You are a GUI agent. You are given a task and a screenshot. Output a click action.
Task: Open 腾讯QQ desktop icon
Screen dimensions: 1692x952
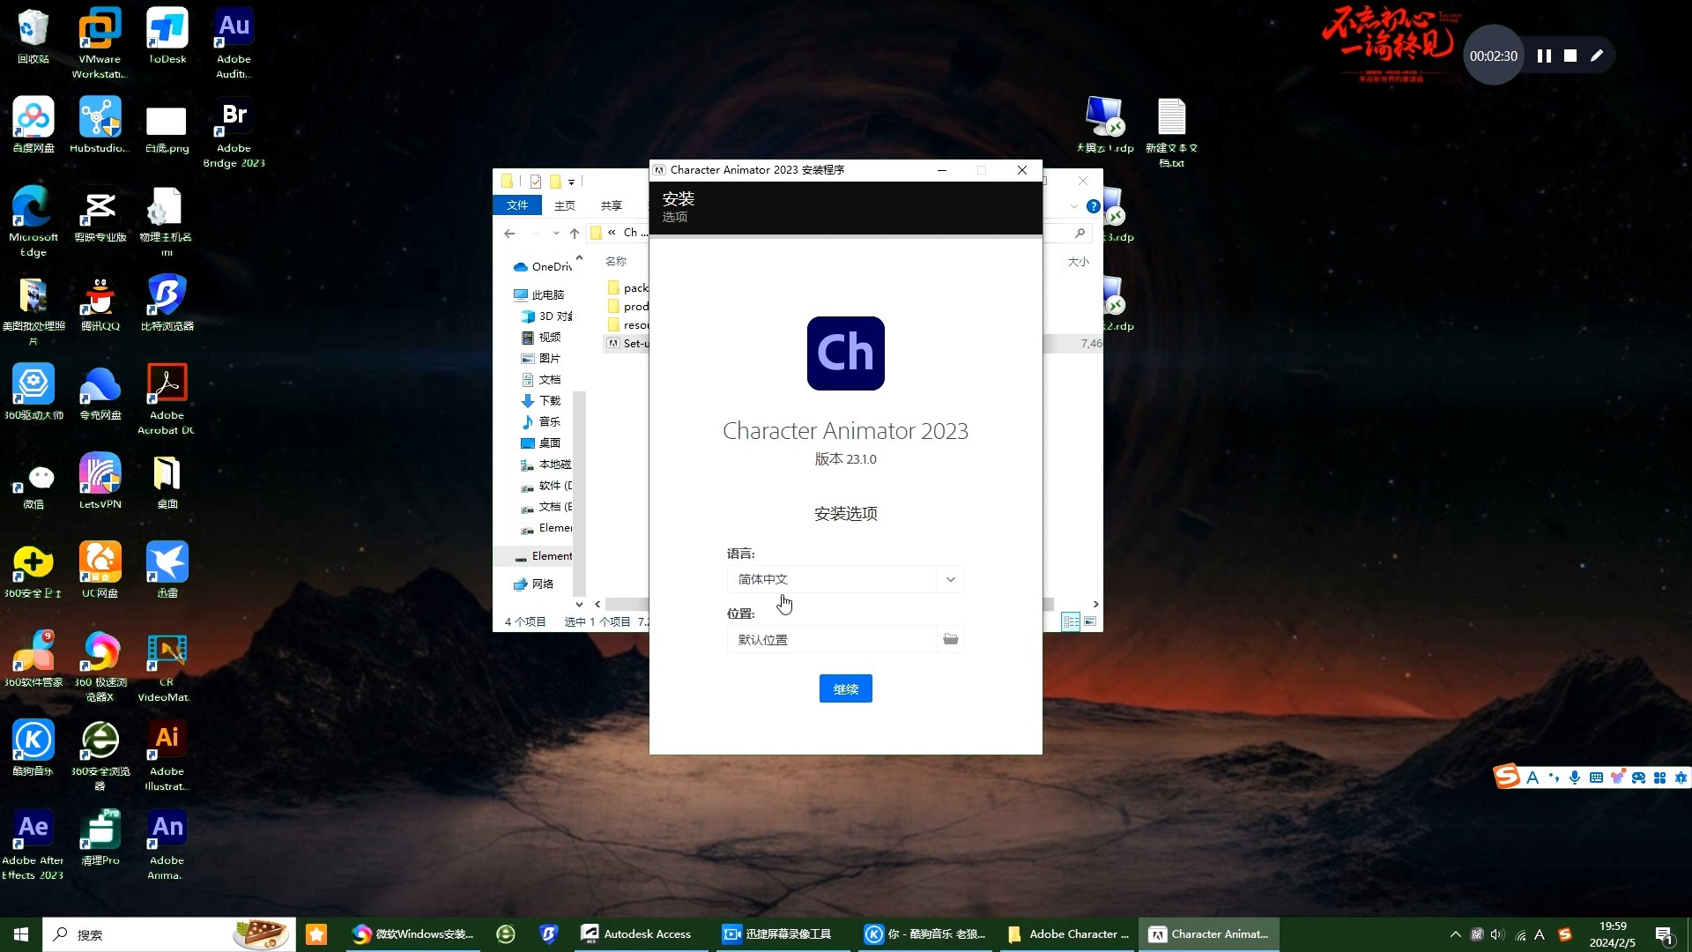pyautogui.click(x=100, y=304)
